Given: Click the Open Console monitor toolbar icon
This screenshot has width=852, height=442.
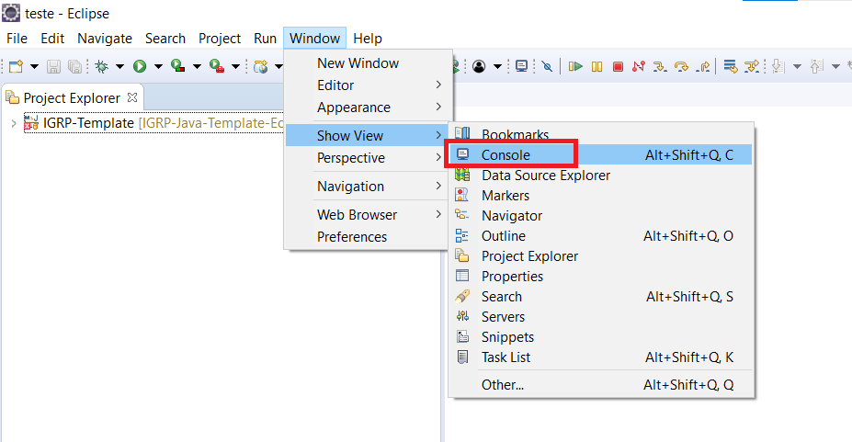Looking at the screenshot, I should (x=521, y=66).
